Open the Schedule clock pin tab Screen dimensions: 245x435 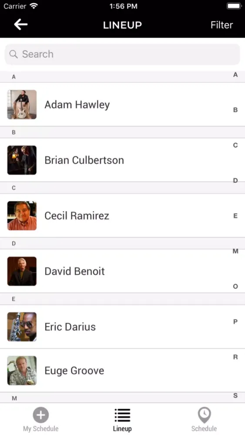point(204,419)
